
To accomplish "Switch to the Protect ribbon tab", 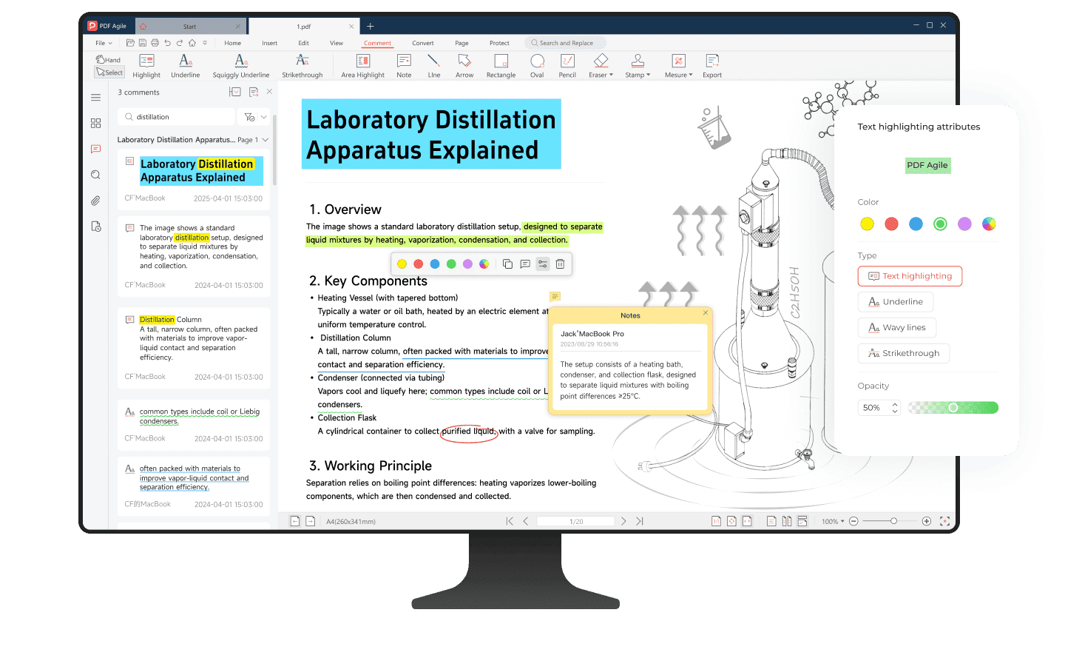I will pyautogui.click(x=499, y=43).
